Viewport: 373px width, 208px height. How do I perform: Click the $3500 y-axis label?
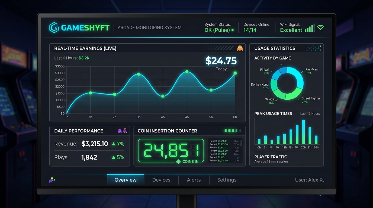60,66
